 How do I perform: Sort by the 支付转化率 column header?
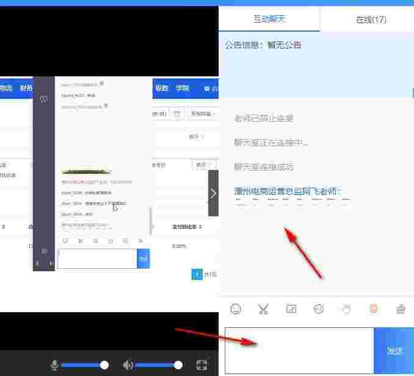[x=187, y=227]
